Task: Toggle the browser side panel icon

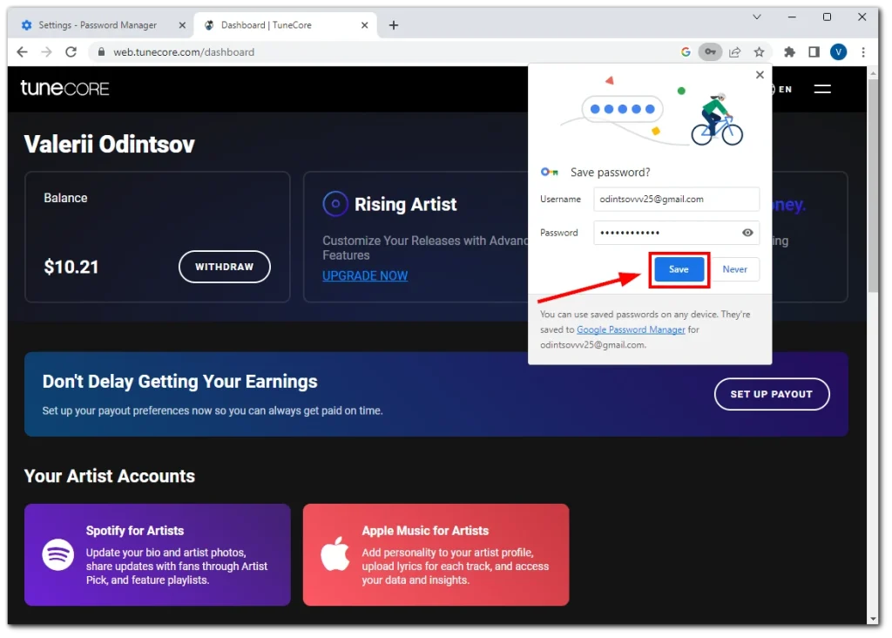Action: (x=814, y=51)
